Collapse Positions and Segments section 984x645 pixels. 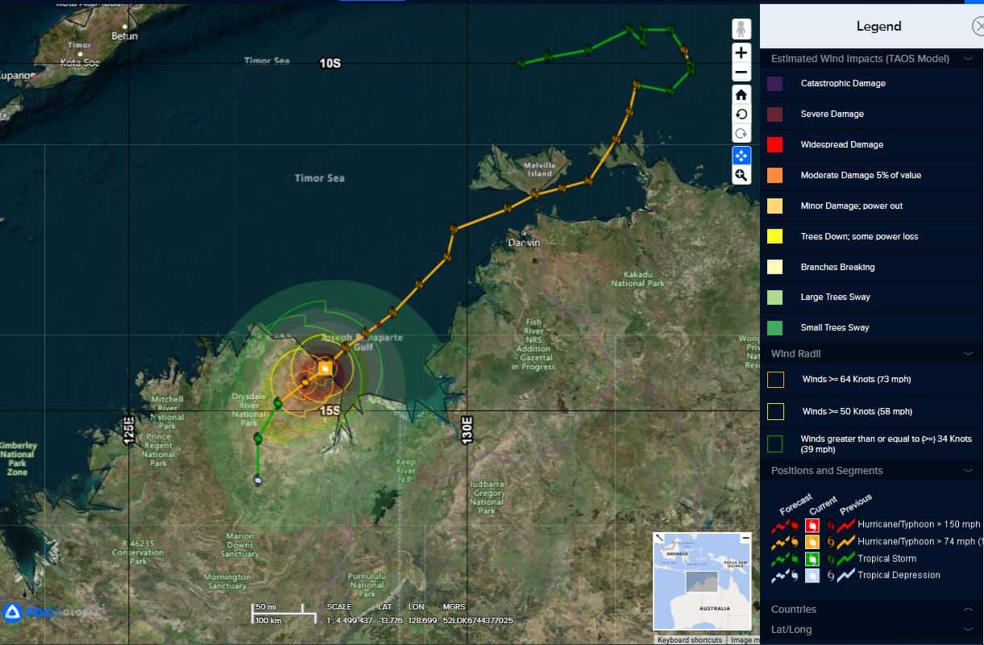click(x=967, y=471)
